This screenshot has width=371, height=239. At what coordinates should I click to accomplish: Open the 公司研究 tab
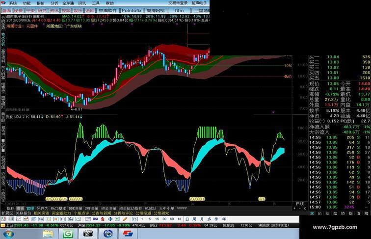click(161, 213)
